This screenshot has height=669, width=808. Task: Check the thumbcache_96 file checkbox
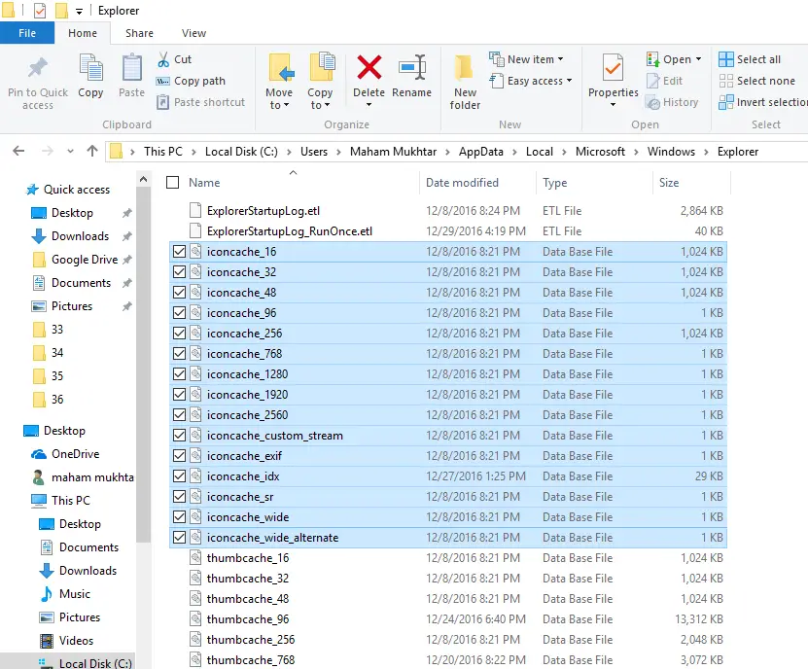click(x=178, y=618)
